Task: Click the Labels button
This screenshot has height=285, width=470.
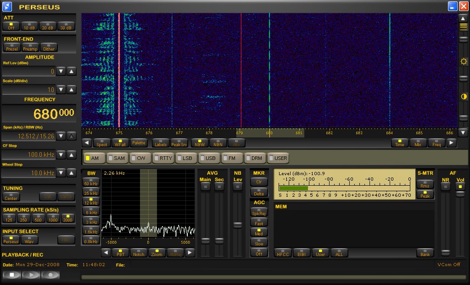Action: coord(161,143)
